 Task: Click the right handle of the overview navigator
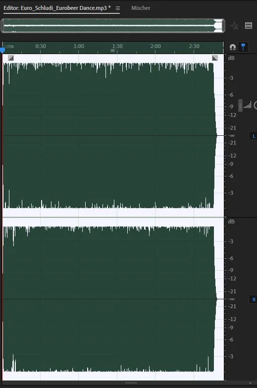(x=224, y=25)
